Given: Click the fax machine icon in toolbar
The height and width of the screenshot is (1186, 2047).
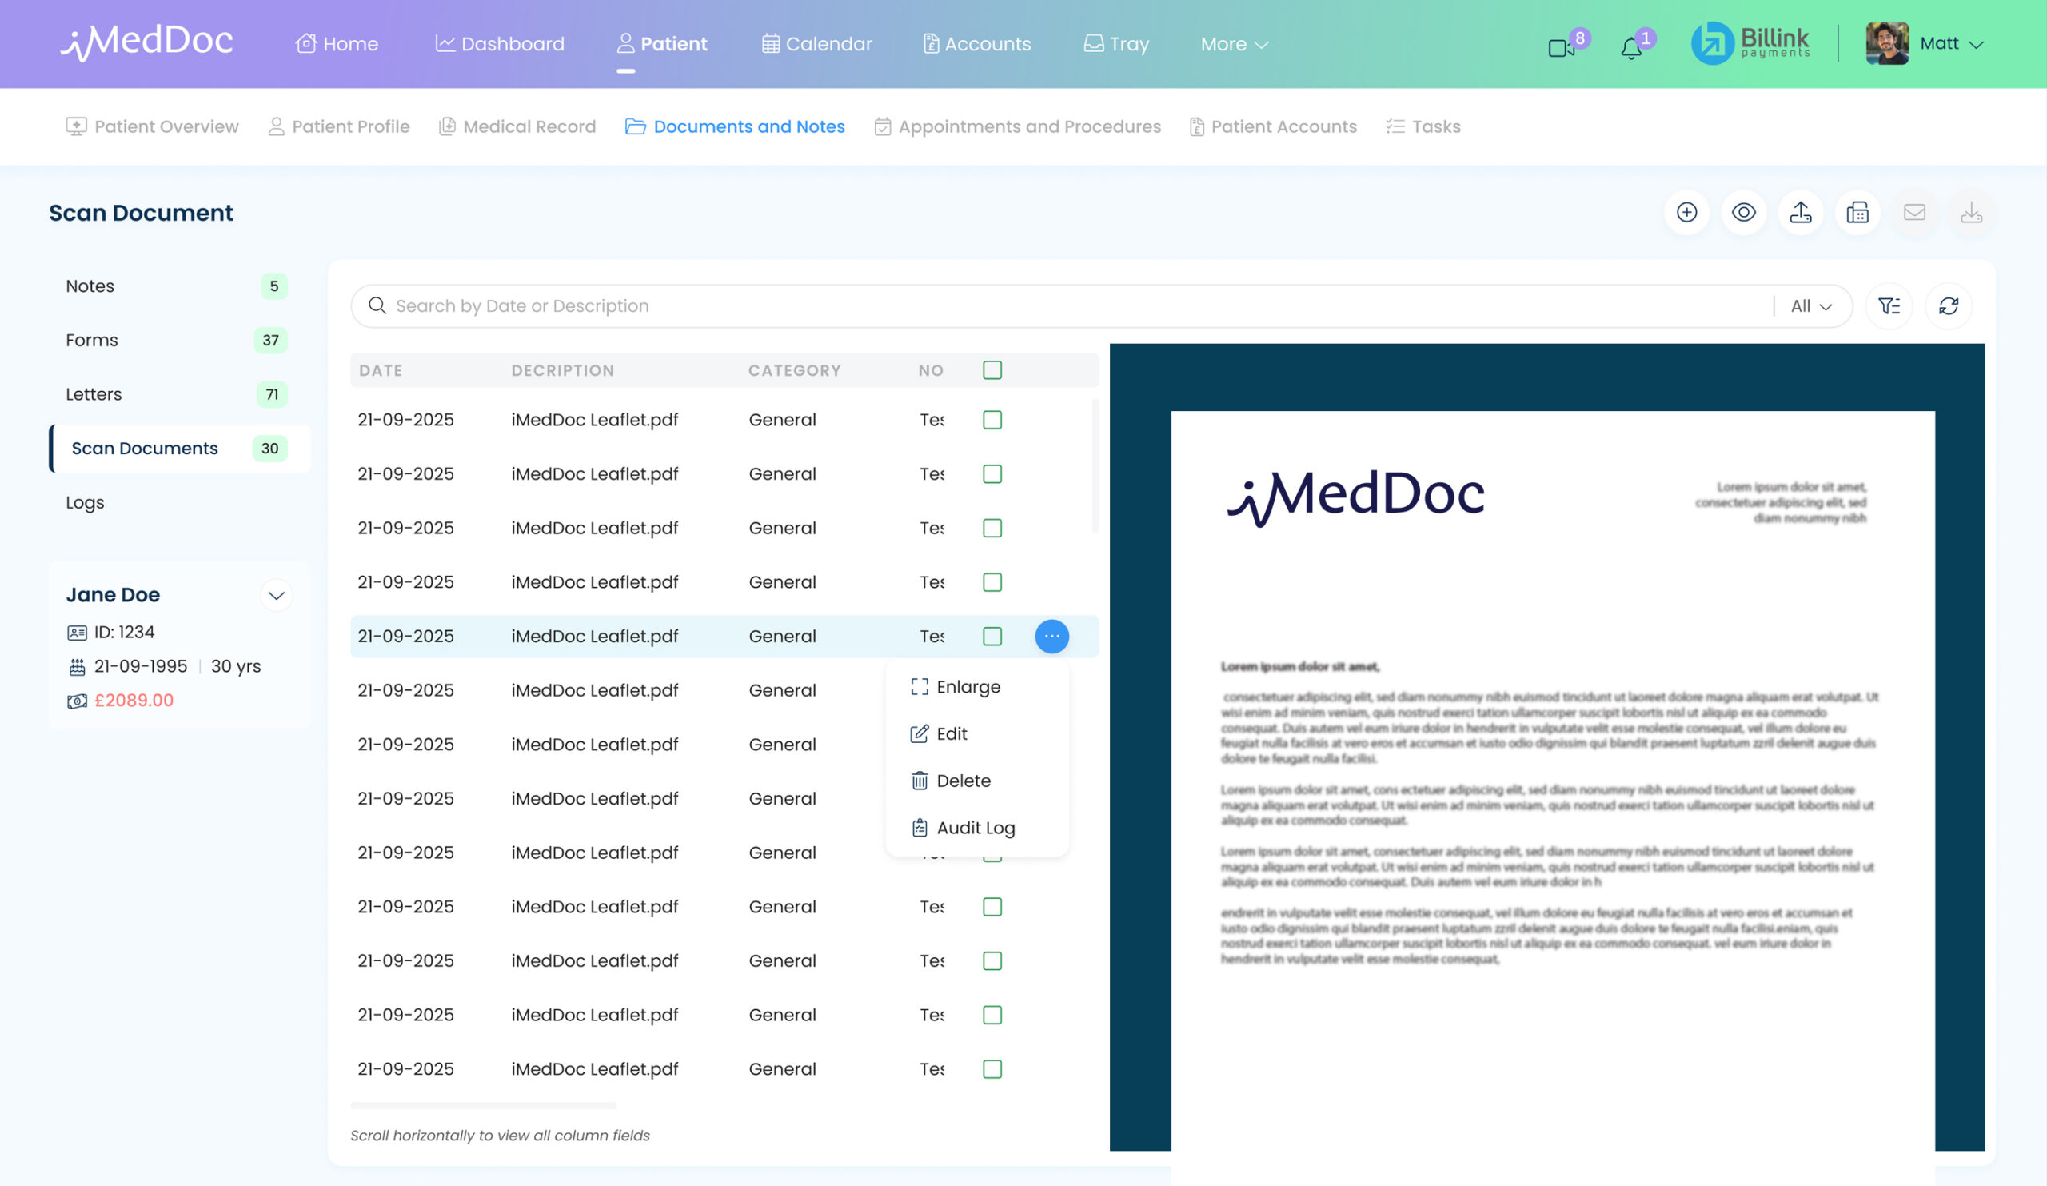Looking at the screenshot, I should (1857, 213).
